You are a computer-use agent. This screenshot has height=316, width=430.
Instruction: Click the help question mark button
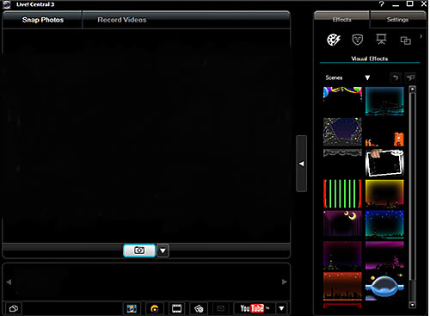[381, 4]
